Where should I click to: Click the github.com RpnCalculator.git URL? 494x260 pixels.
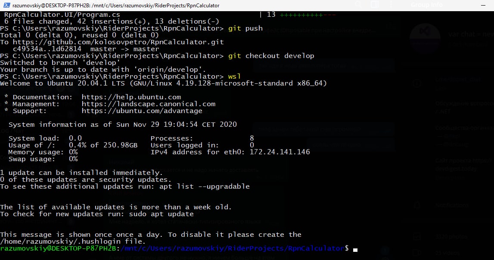click(118, 42)
